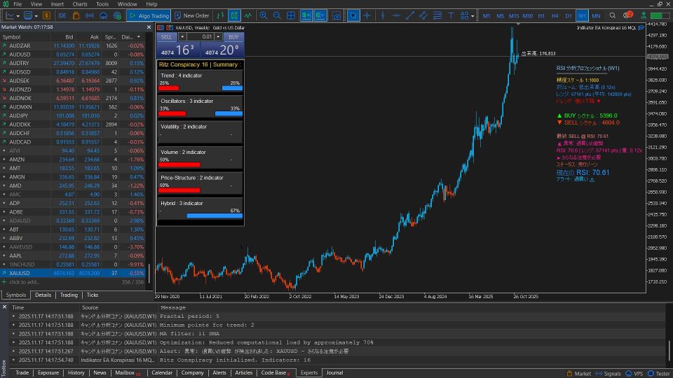Screen dimensions: 673x378
Task: Open the Tester link in status bar
Action: 659,374
